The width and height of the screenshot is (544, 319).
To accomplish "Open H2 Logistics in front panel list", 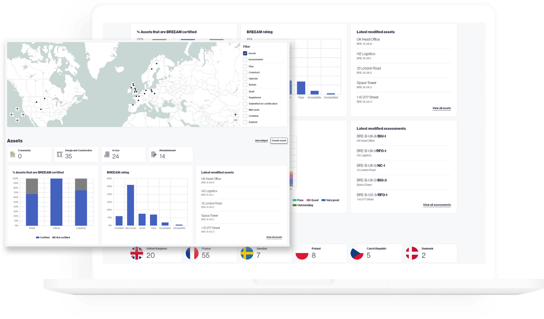I will click(209, 191).
